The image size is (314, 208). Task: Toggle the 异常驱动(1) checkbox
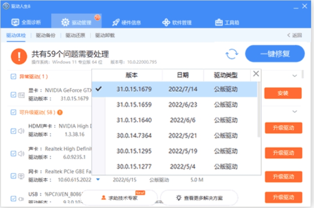point(13,76)
